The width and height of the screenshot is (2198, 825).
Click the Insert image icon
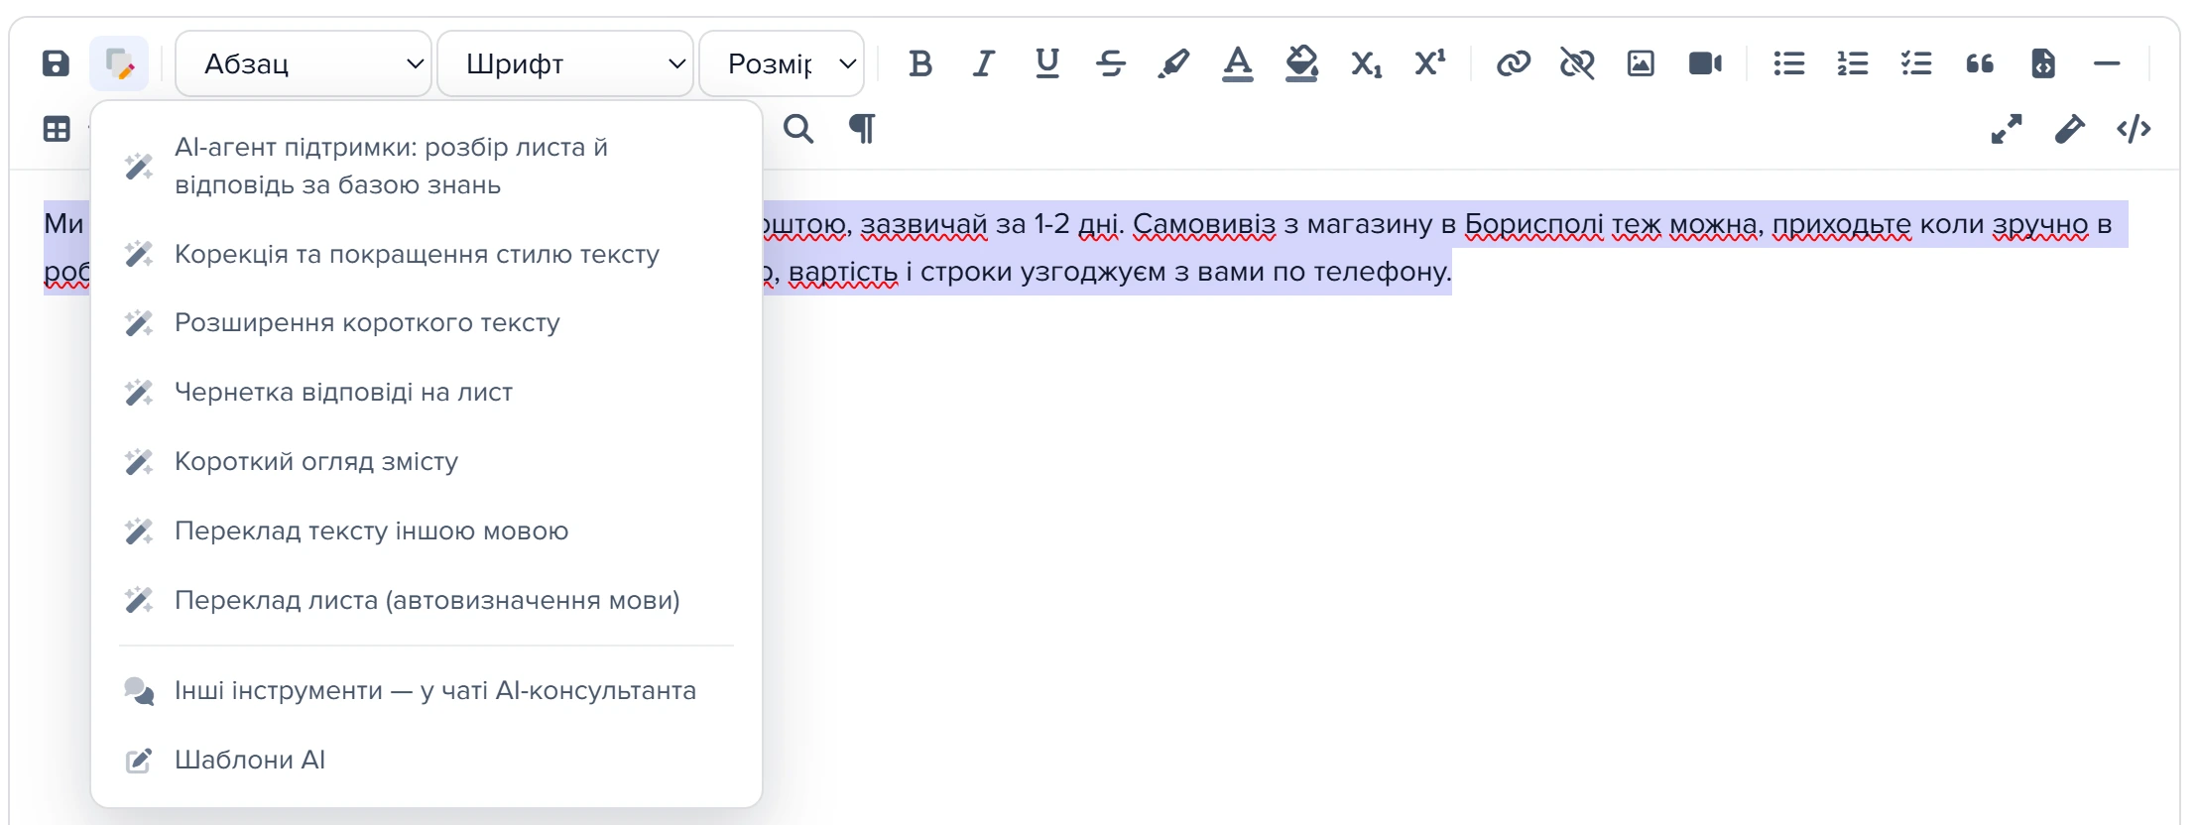1641,63
